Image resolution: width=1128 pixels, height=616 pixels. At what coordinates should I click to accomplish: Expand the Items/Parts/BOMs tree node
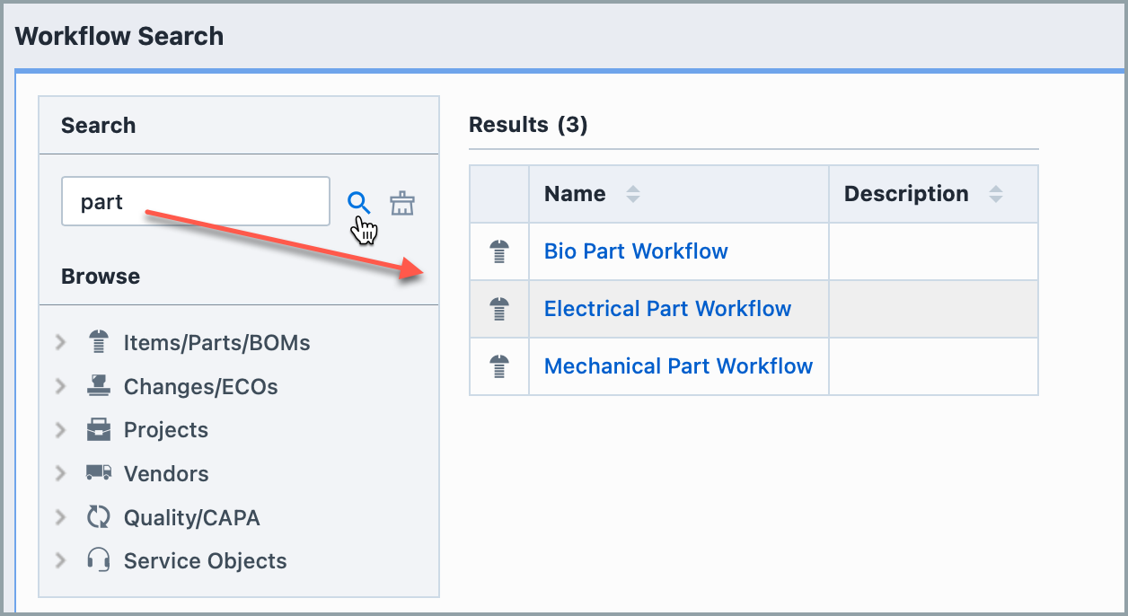pos(60,342)
